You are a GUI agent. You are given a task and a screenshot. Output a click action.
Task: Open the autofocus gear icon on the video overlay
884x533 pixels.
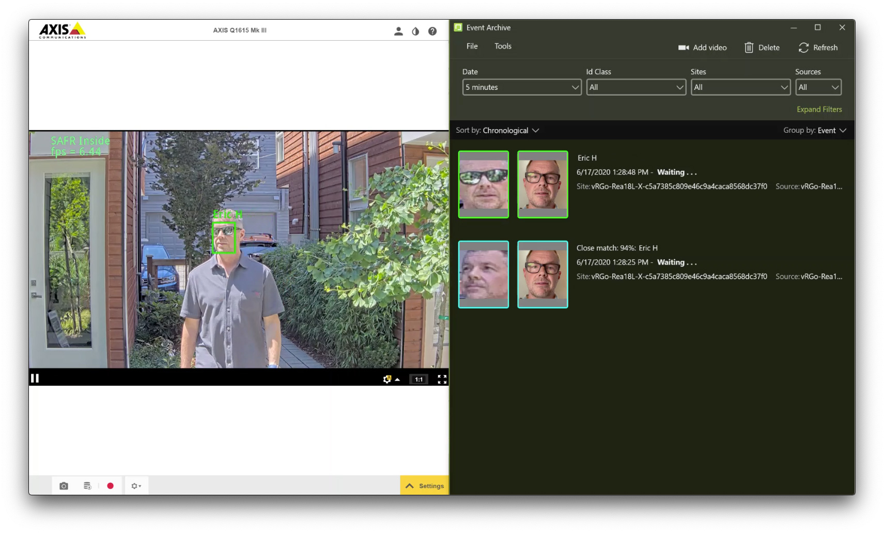387,379
